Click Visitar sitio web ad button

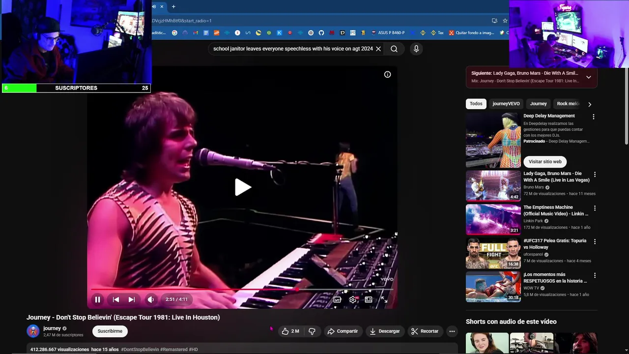(x=545, y=162)
